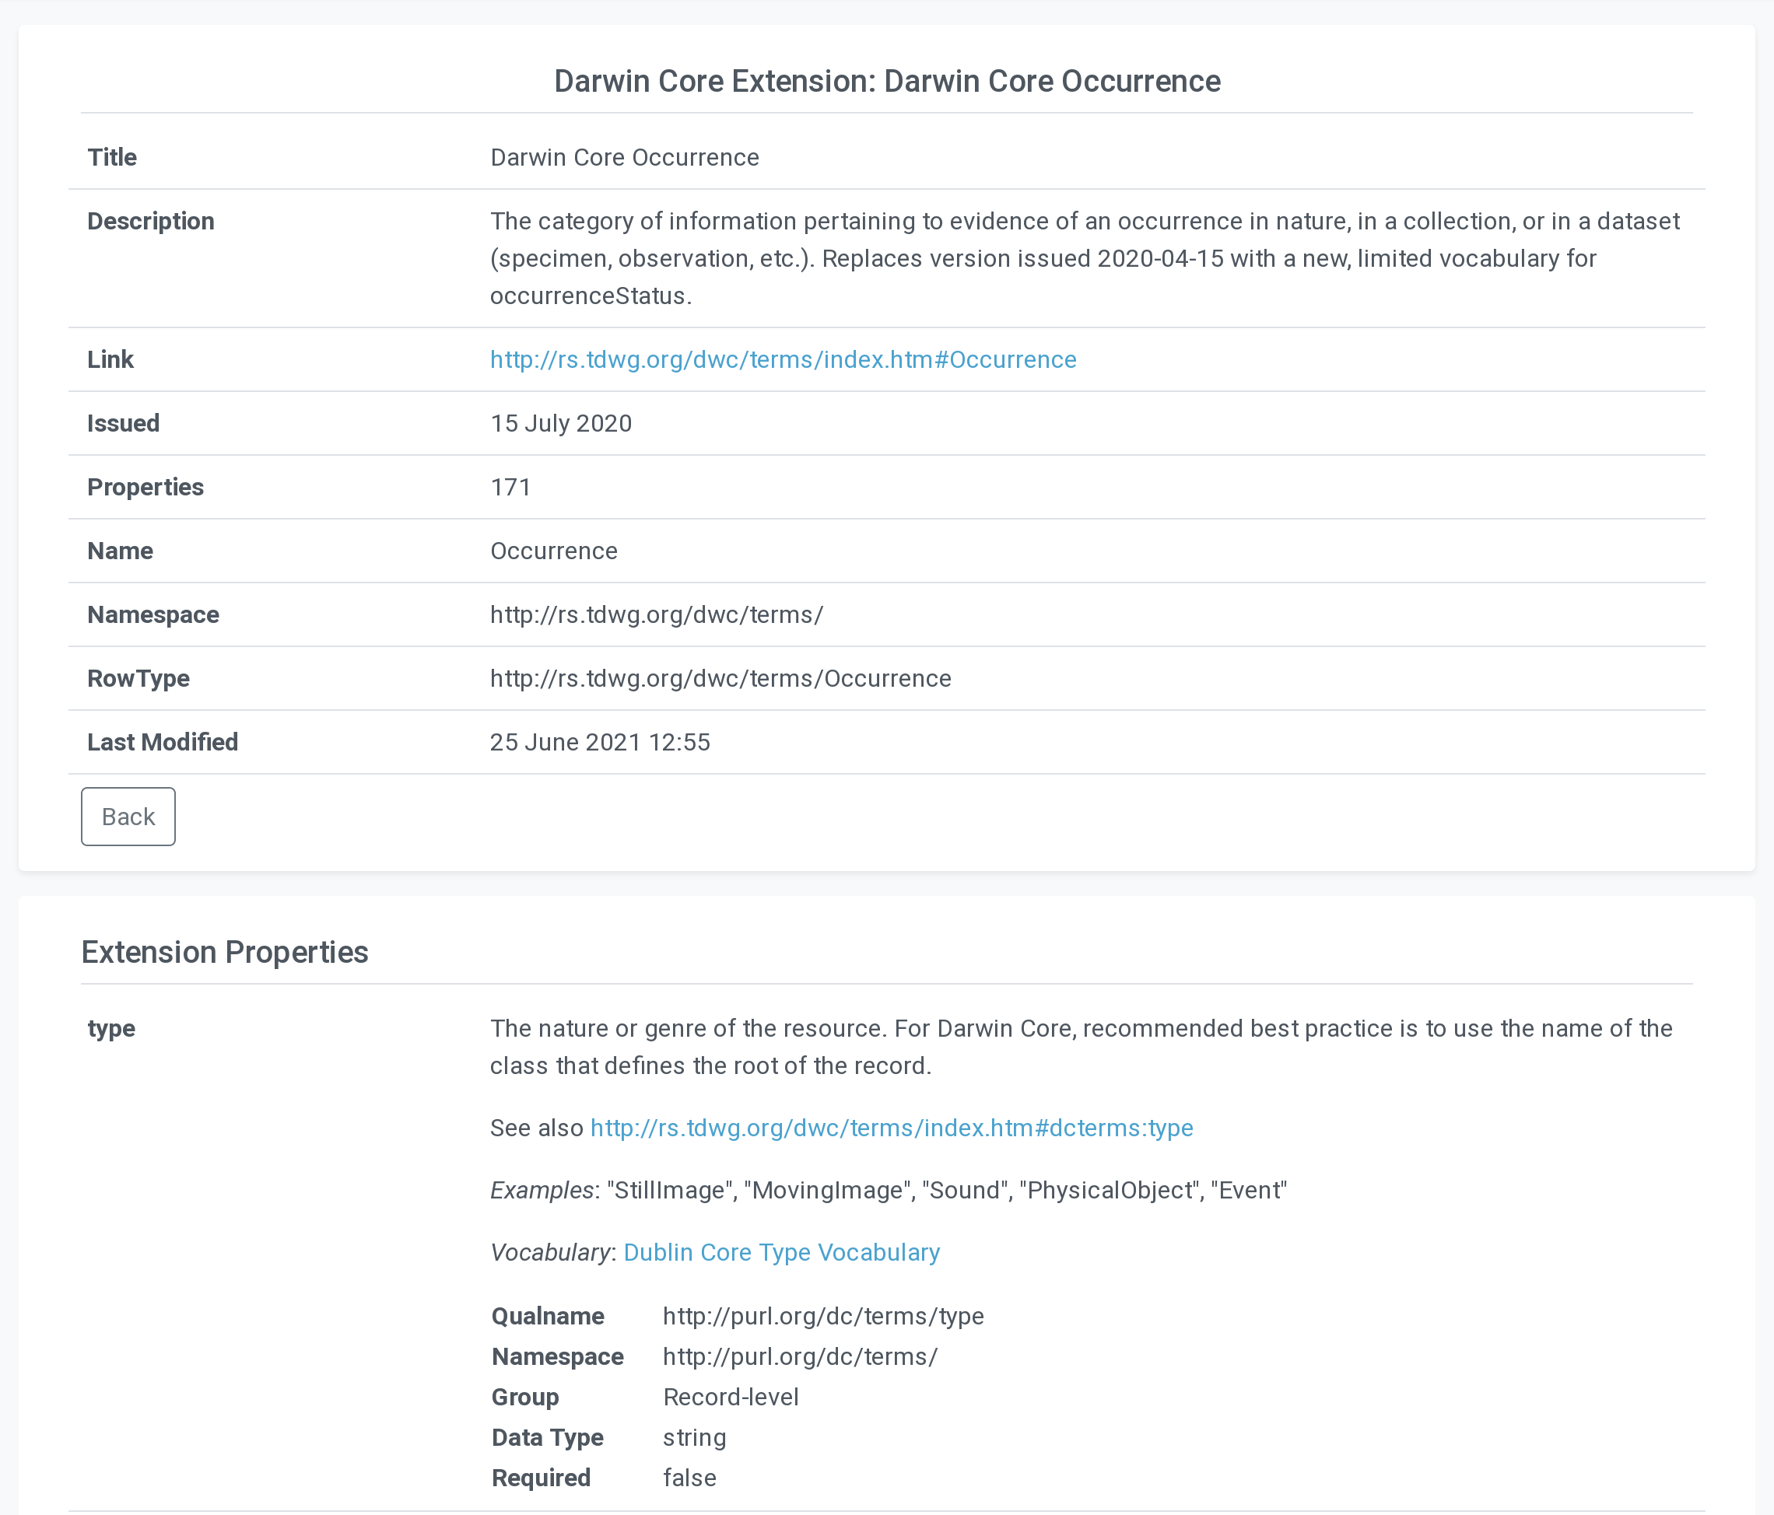Click the Properties count 171
1774x1515 pixels.
(x=510, y=487)
